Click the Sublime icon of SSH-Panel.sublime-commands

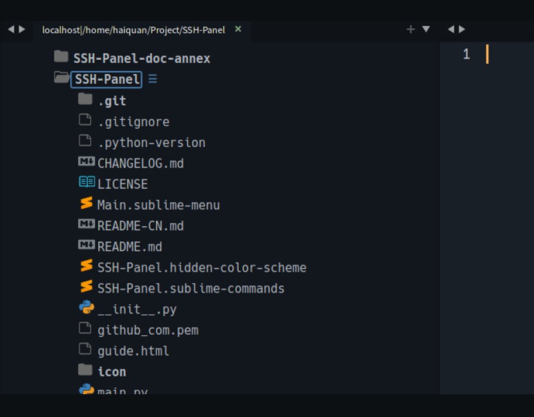pos(86,286)
